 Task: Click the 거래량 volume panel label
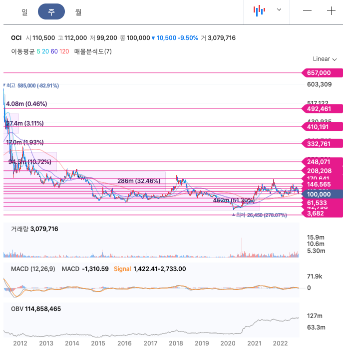(x=19, y=229)
